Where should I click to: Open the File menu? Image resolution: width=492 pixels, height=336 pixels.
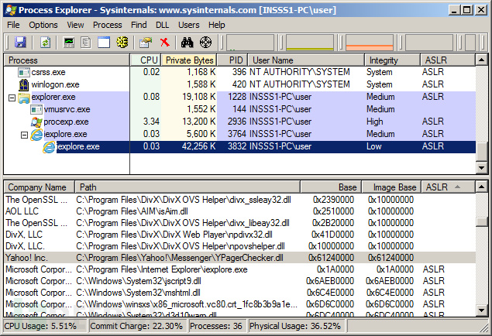click(13, 25)
